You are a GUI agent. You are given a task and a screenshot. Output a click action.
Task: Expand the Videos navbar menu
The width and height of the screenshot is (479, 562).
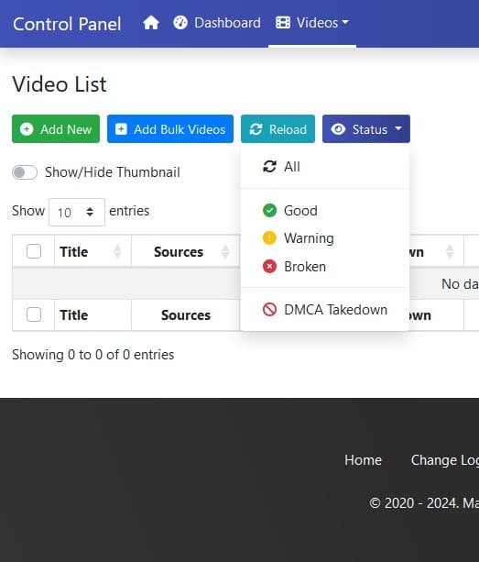[312, 23]
